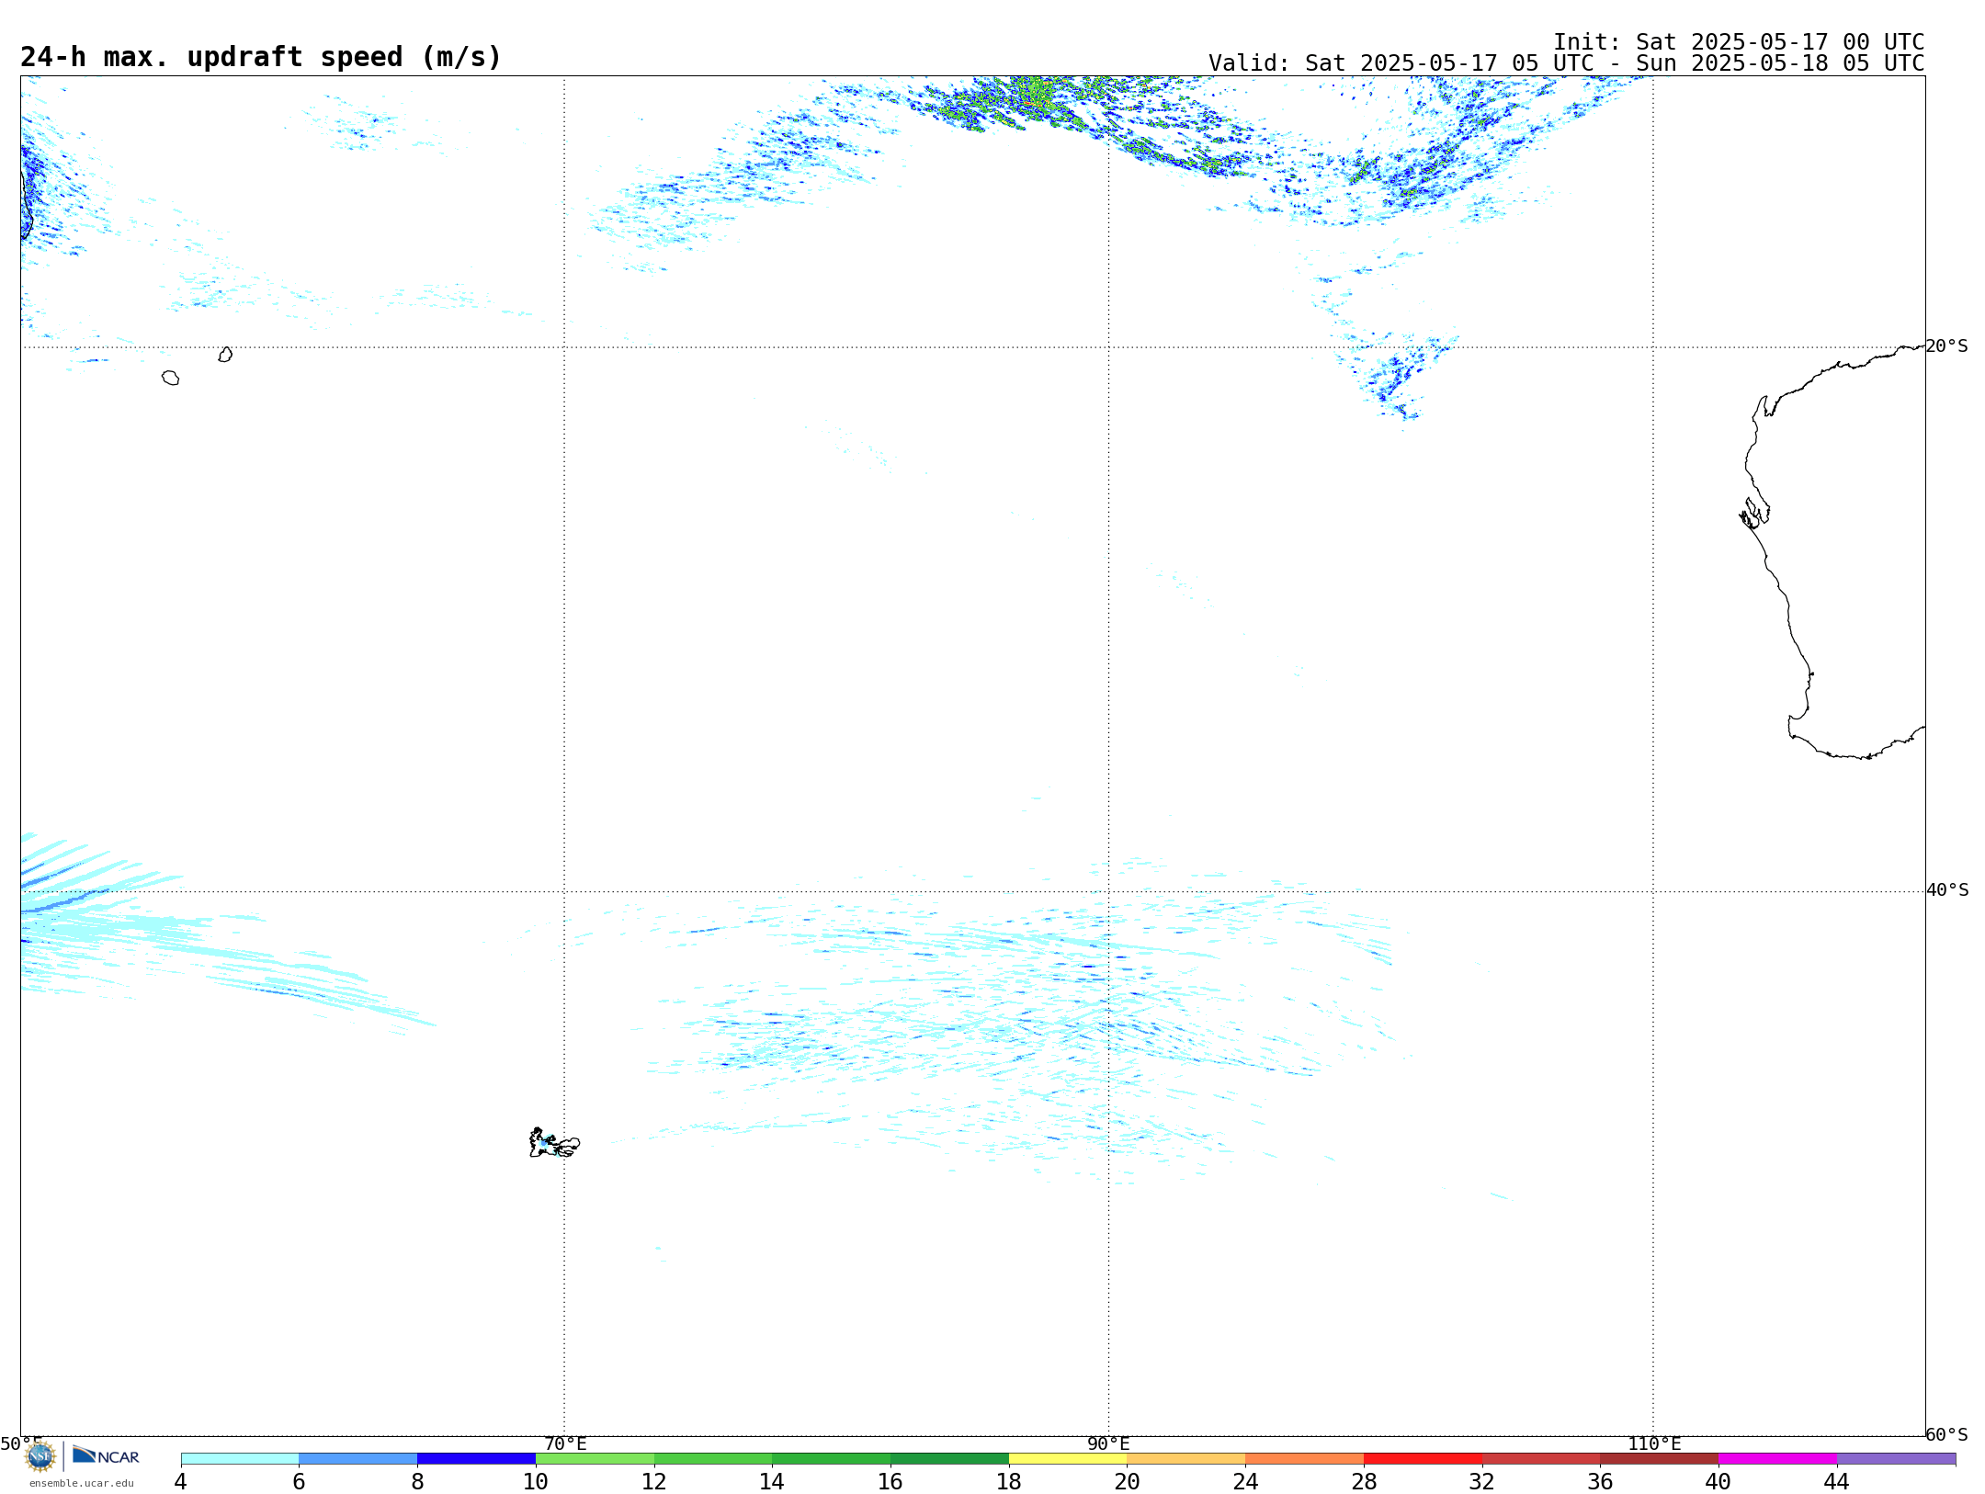
Task: Click the ensemble.ucar.edu text
Action: pos(82,1483)
